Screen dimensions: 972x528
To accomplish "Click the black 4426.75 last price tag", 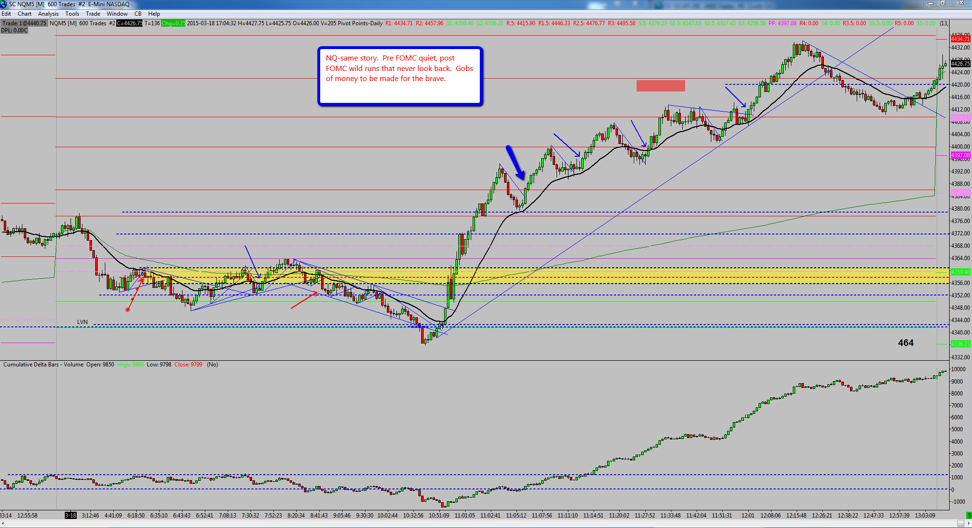I will tap(960, 64).
